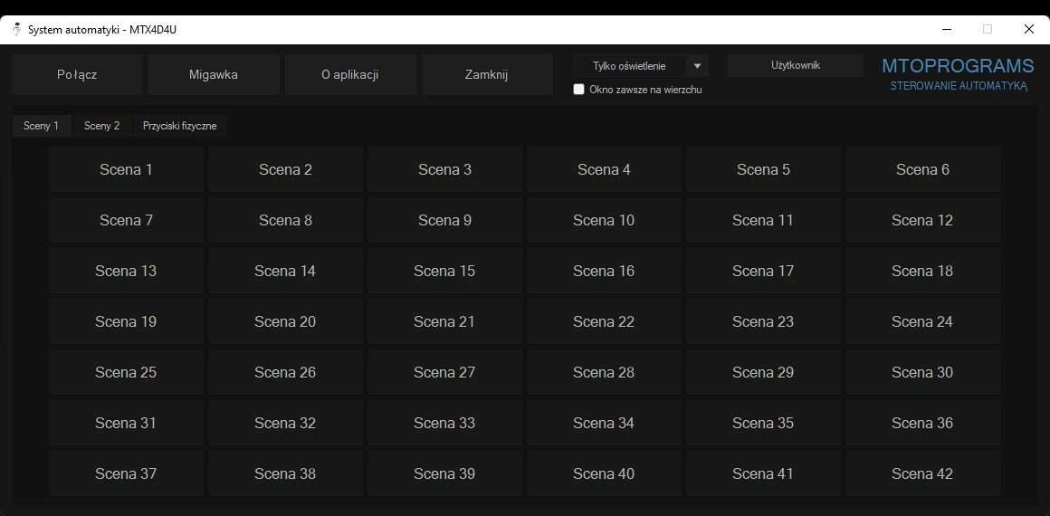This screenshot has height=516, width=1050.
Task: Run Scena 20
Action: [286, 321]
